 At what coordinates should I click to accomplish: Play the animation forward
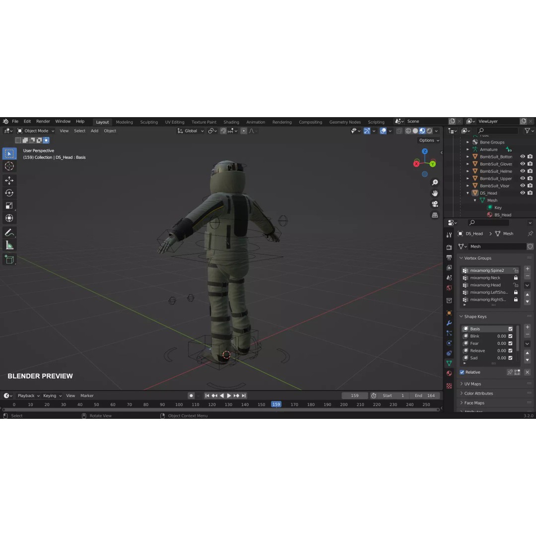229,396
